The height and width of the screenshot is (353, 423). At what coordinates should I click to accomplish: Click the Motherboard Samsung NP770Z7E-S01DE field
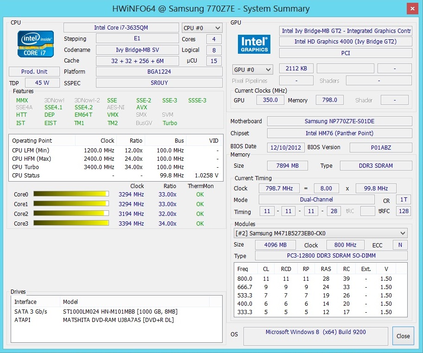pyautogui.click(x=340, y=121)
